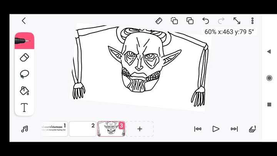Select the Paint Bucket fill tool
This screenshot has width=277, height=156.
click(x=24, y=91)
